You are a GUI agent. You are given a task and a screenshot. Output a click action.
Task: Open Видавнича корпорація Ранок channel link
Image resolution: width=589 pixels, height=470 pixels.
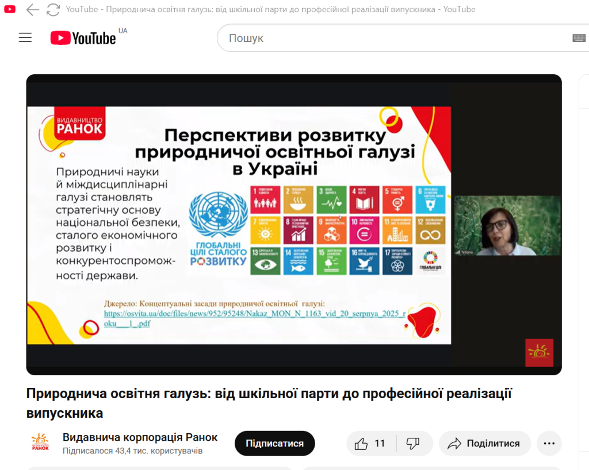(x=140, y=437)
